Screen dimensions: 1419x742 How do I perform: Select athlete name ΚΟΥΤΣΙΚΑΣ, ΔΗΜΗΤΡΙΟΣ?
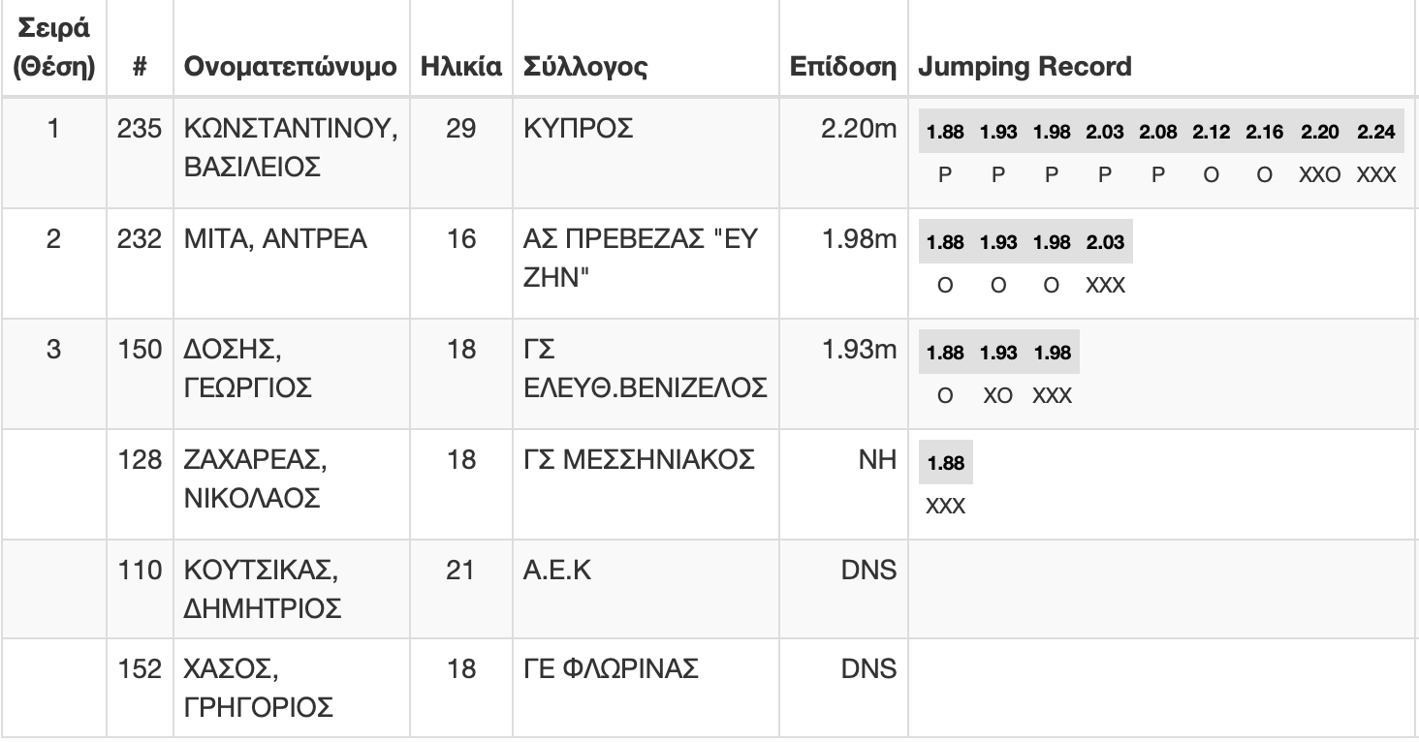click(262, 590)
